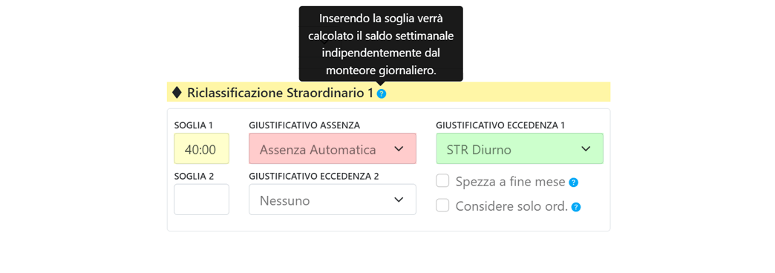Click the Considere solo ord. label text

(511, 206)
